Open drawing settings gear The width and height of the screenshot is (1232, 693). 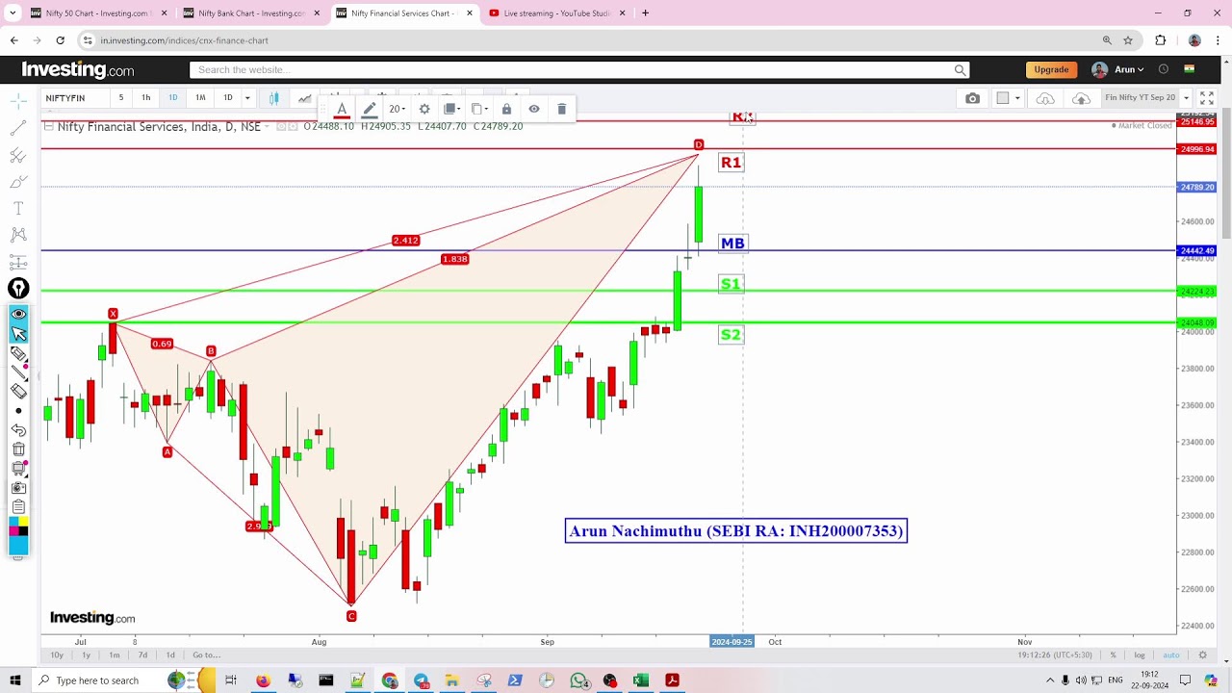(424, 110)
